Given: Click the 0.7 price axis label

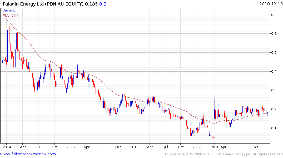Looking at the screenshot, I should 274,15.
